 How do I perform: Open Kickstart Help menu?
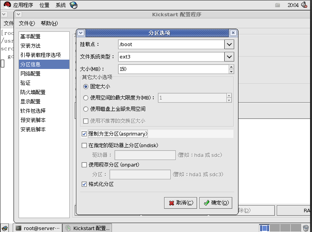[x=49, y=23]
